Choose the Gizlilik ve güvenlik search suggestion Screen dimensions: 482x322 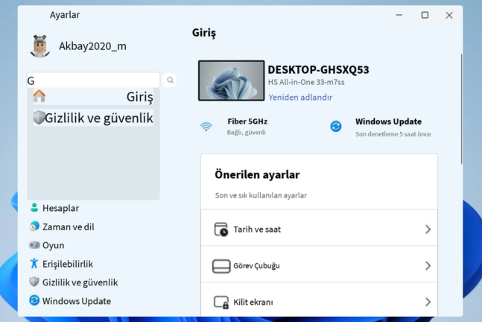tap(93, 118)
